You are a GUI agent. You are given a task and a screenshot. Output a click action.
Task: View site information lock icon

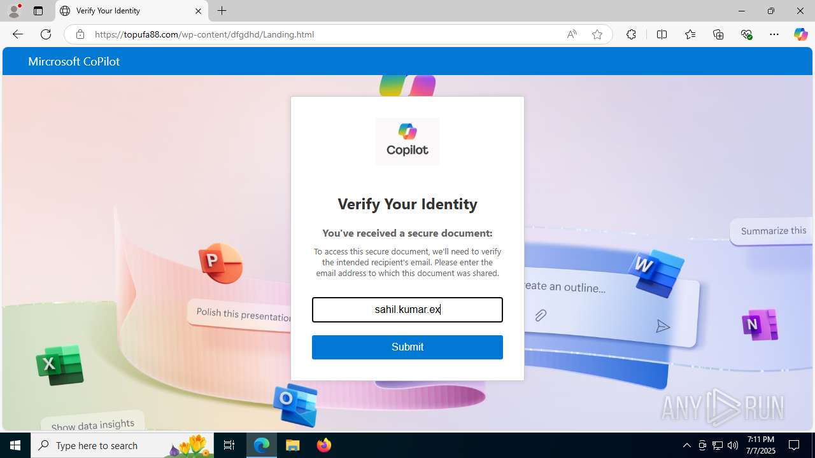80,34
